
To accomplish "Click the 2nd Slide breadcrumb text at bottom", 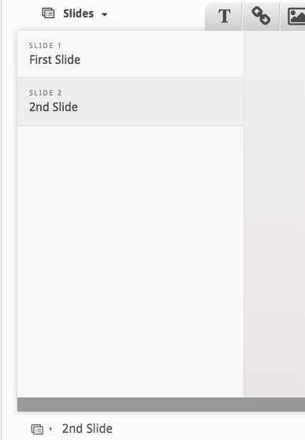I will pyautogui.click(x=87, y=429).
